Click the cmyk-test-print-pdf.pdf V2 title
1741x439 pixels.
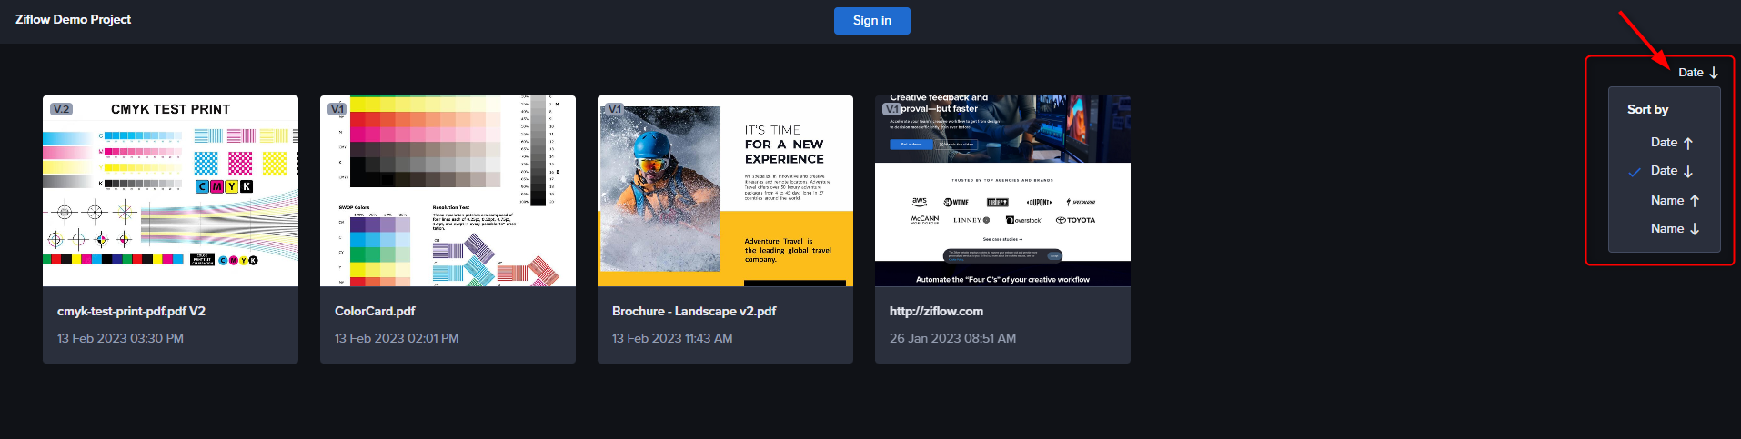pos(131,312)
